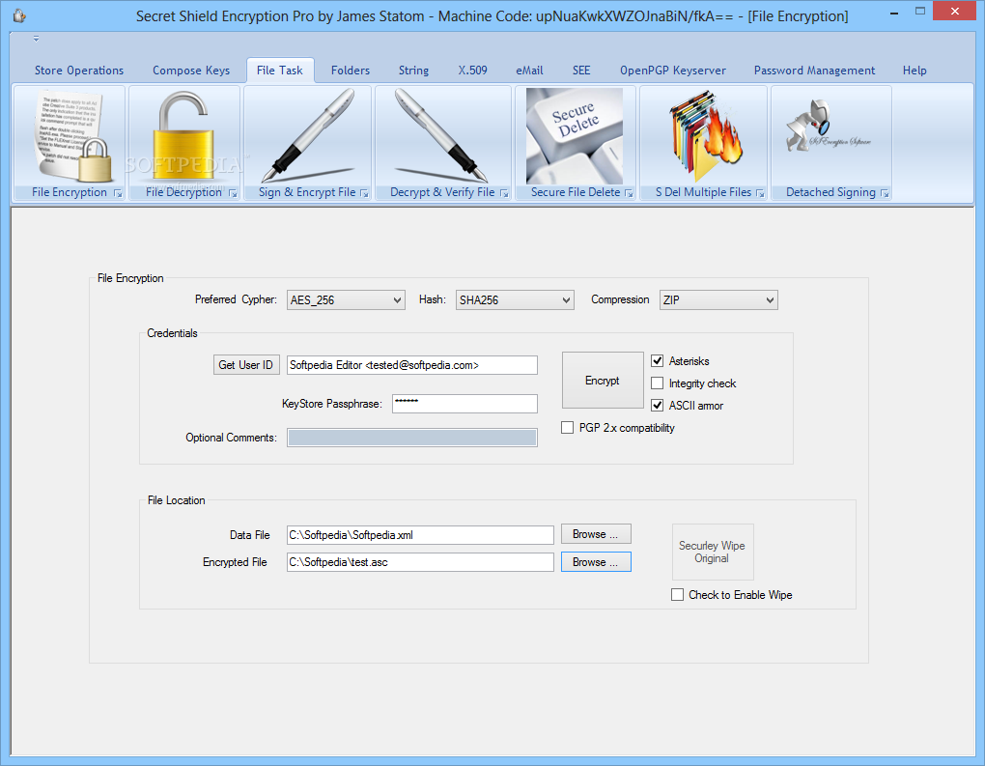Tick Check to Enable Wipe checkbox
Viewport: 985px width, 766px height.
point(677,594)
